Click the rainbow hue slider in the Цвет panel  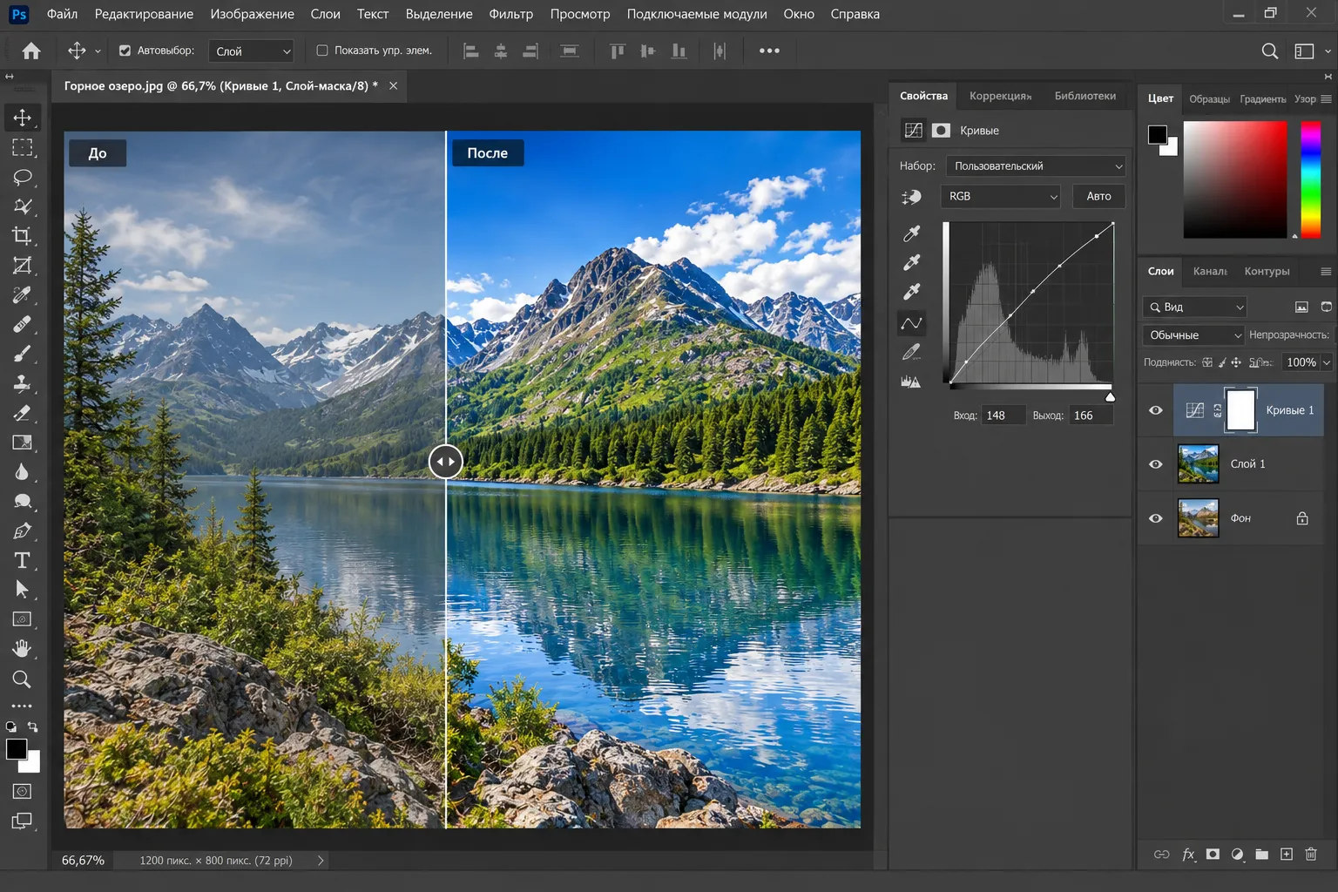click(x=1311, y=179)
